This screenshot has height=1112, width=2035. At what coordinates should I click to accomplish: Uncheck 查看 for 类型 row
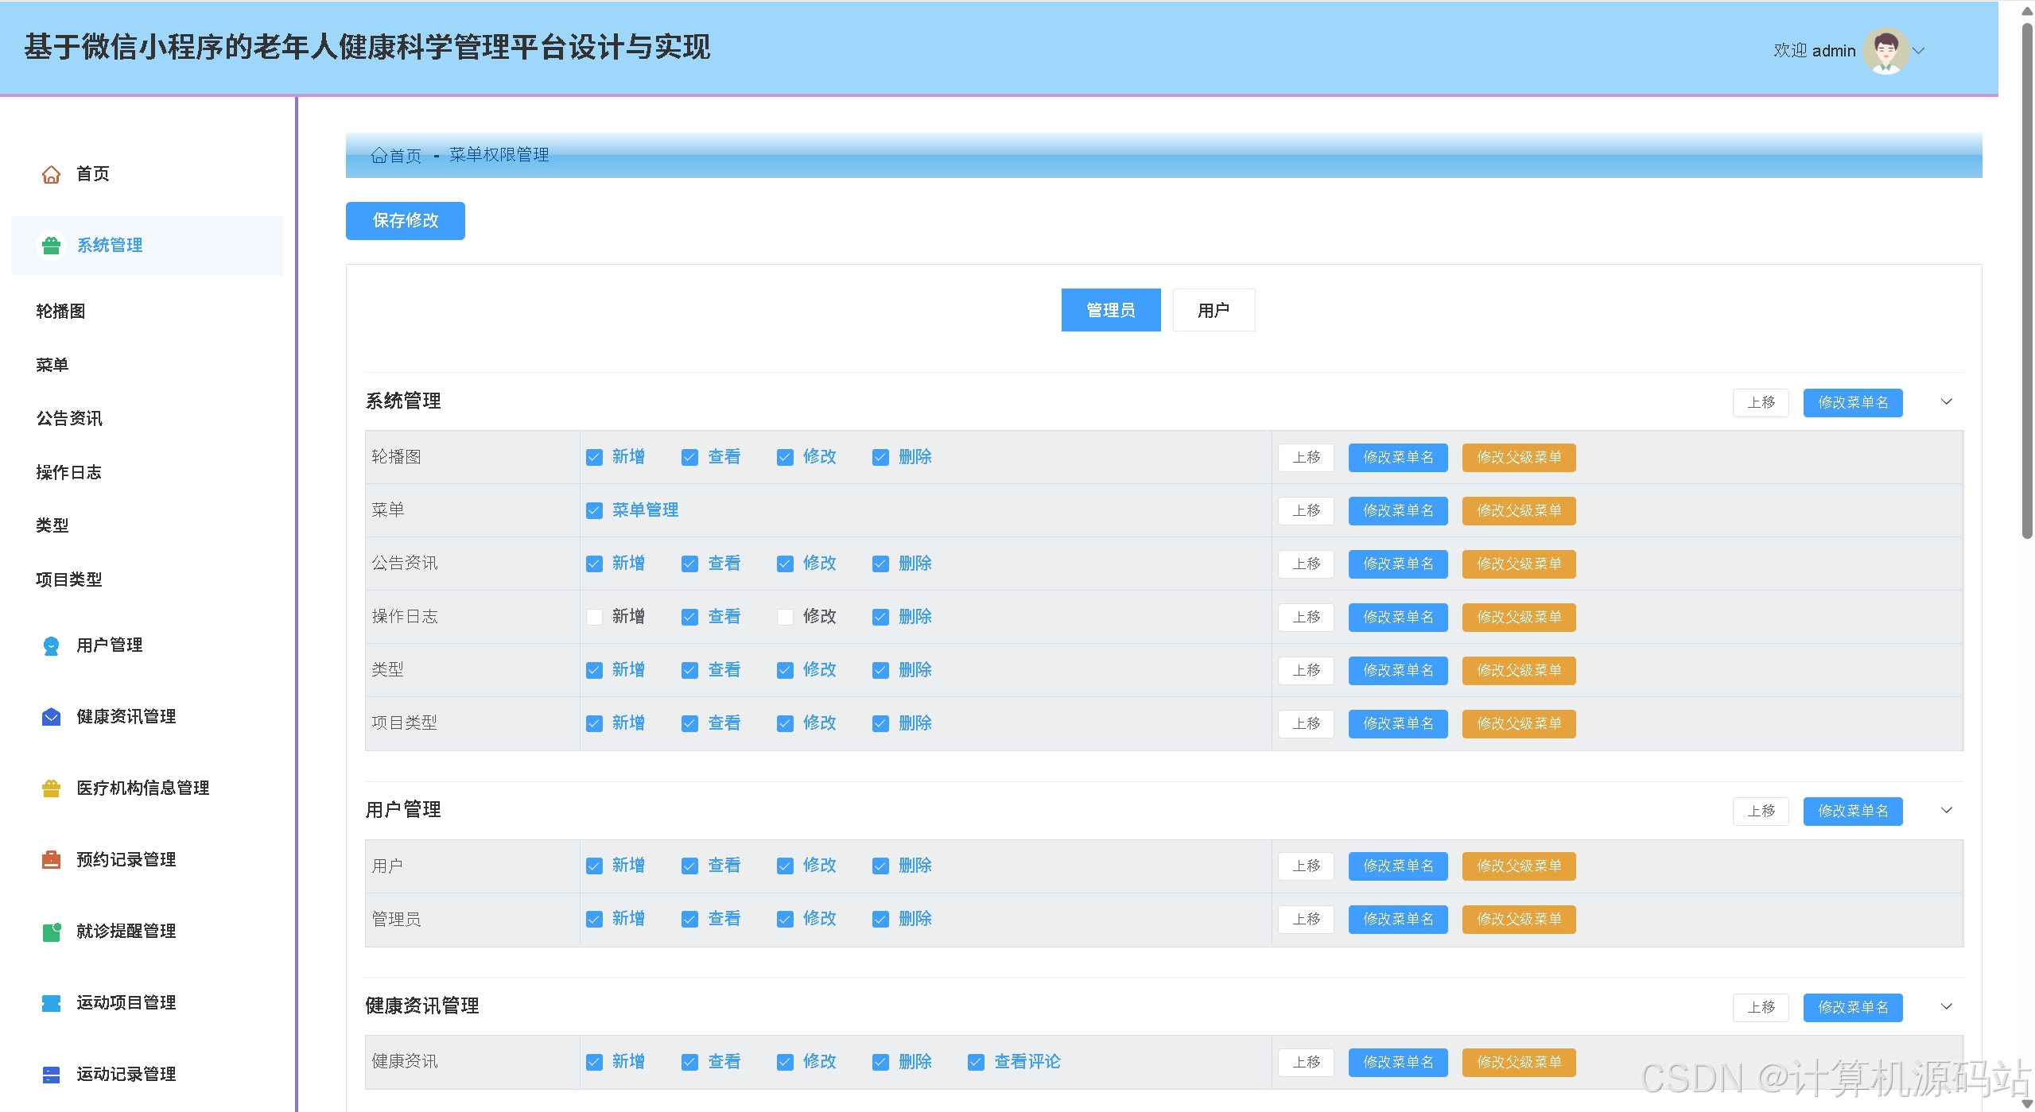tap(689, 671)
